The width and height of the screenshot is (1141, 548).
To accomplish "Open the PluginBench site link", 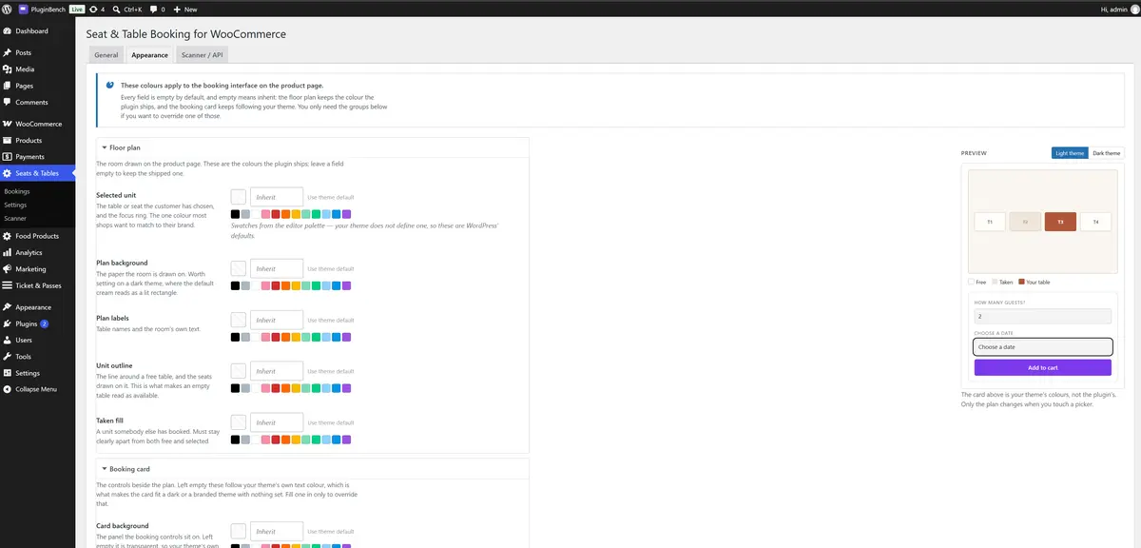I will point(43,9).
